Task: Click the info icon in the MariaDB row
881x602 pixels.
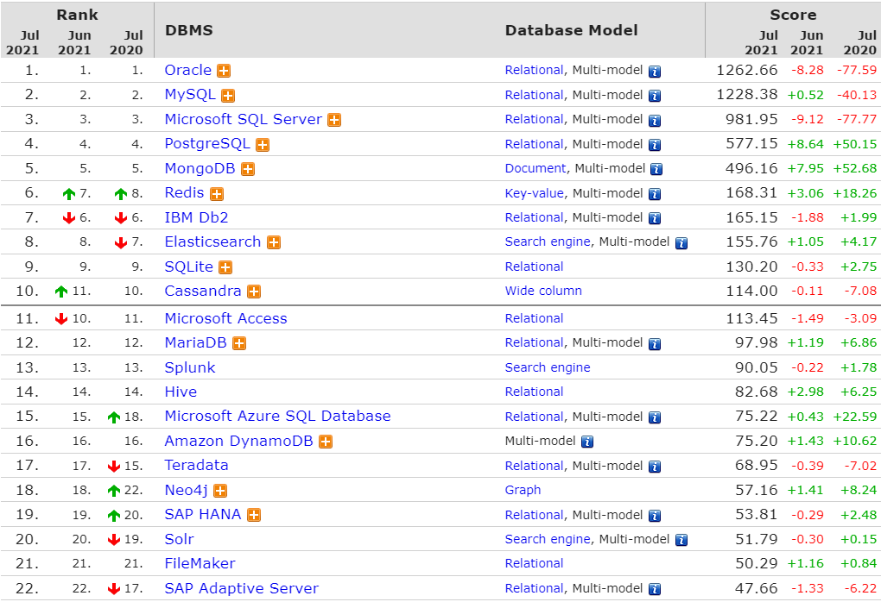Action: coord(655,343)
